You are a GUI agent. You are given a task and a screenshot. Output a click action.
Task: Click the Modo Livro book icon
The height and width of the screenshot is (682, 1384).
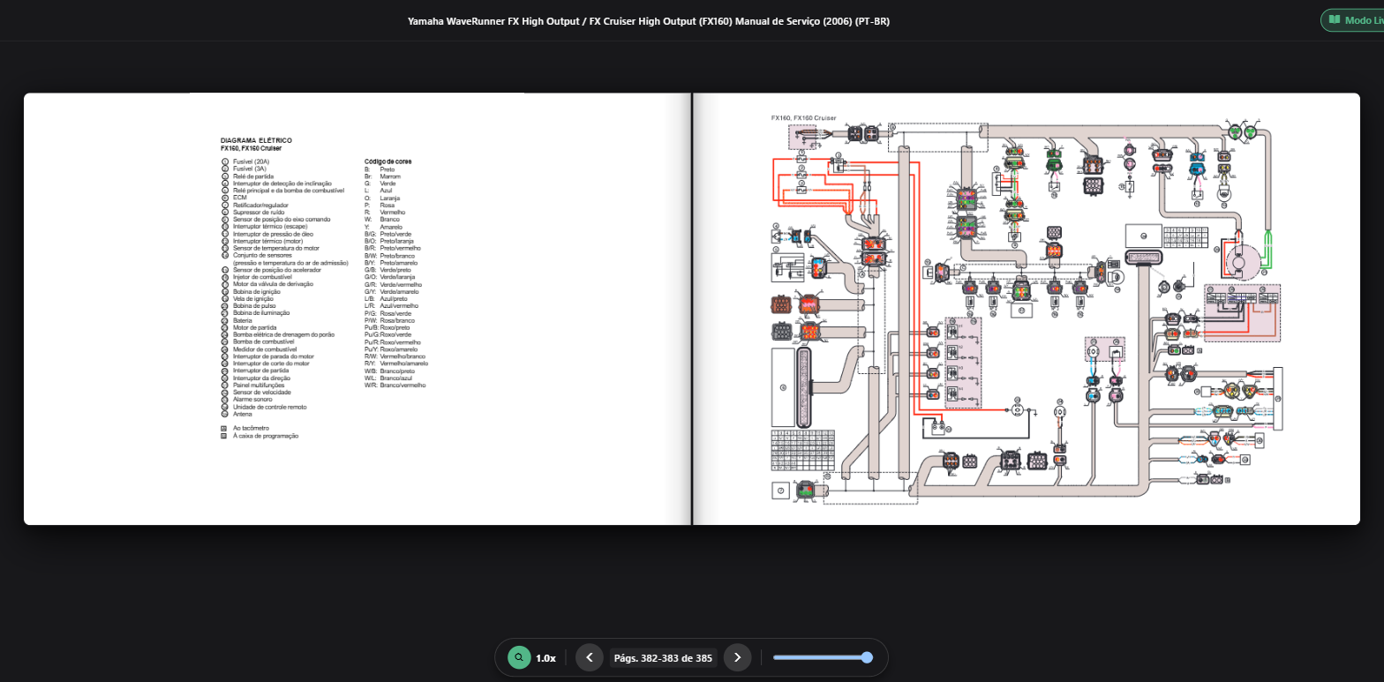1335,20
